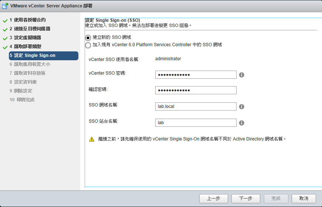Click the 取消 button
The image size is (322, 207).
click(x=304, y=198)
